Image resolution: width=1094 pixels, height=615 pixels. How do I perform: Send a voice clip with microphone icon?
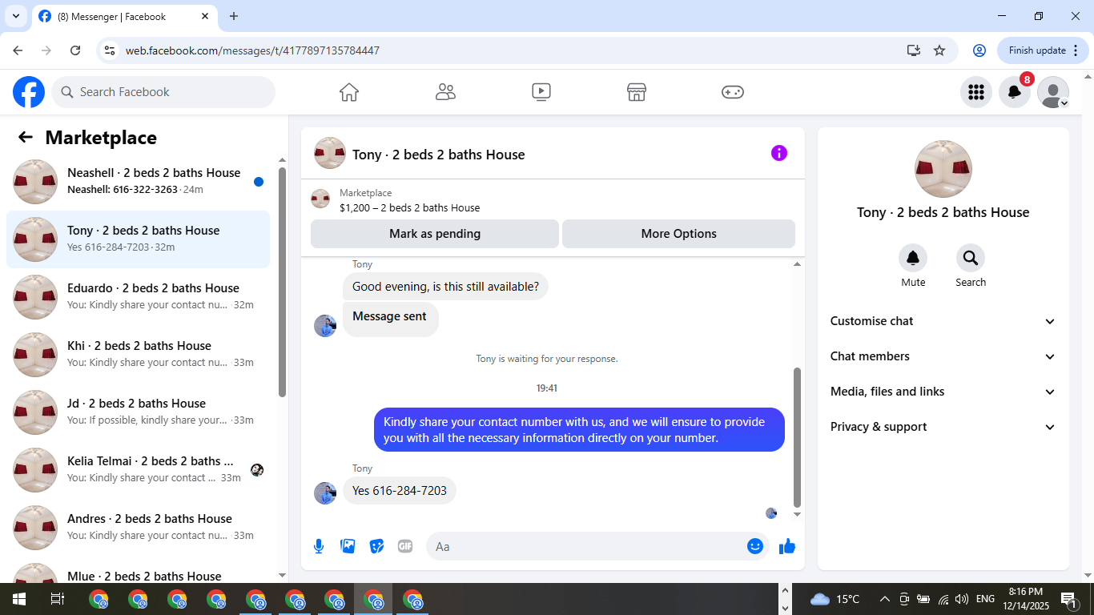[319, 546]
